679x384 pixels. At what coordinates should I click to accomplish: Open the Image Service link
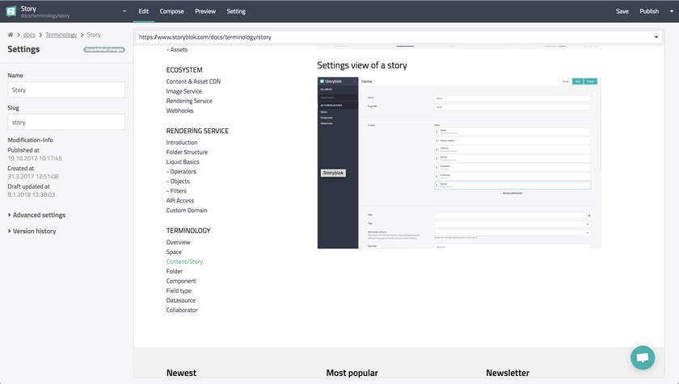(x=184, y=91)
